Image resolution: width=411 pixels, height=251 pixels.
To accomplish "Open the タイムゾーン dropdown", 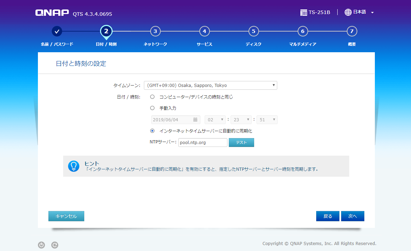I will coord(210,85).
